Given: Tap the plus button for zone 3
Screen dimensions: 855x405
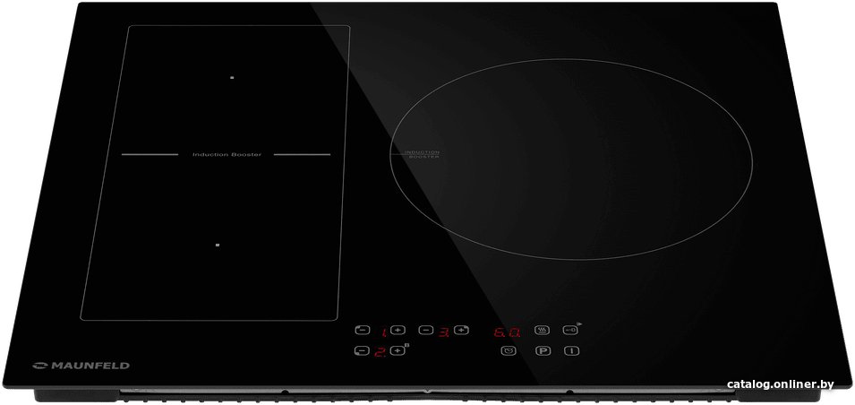Looking at the screenshot, I should click(x=461, y=331).
